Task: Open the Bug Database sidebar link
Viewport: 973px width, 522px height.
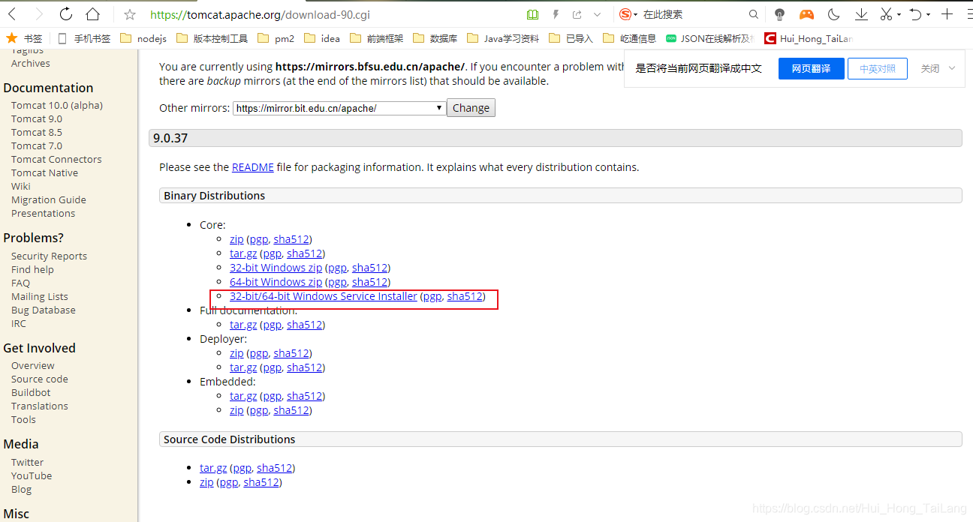Action: click(44, 310)
